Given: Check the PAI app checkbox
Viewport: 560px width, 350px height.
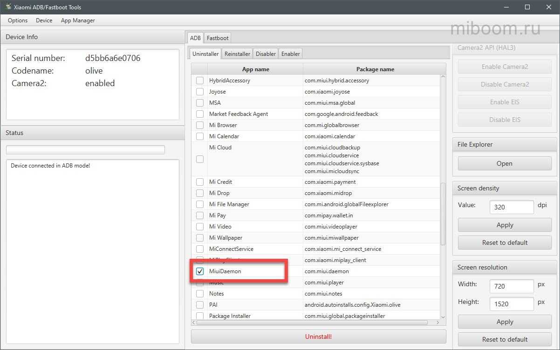Looking at the screenshot, I should 200,305.
